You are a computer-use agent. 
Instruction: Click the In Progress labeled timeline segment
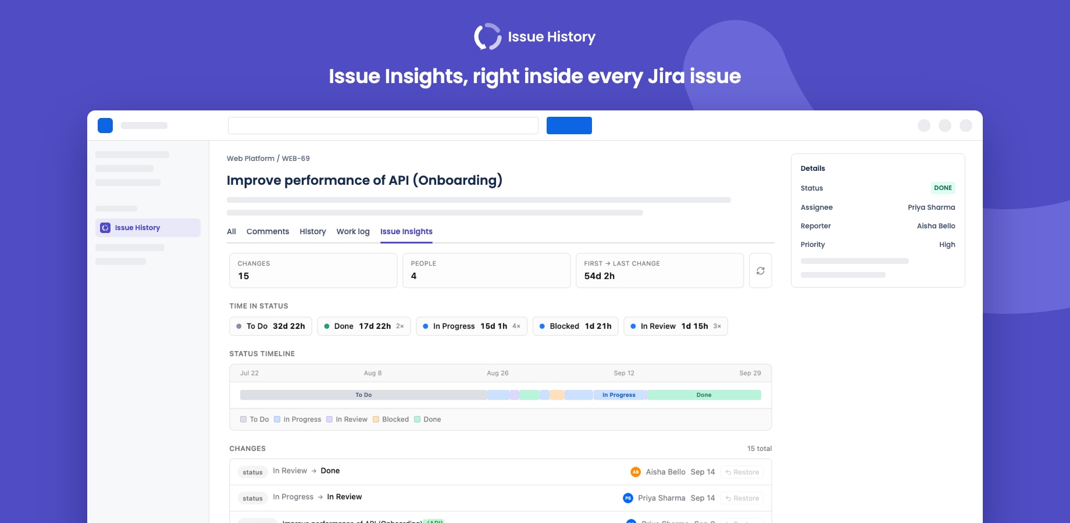click(619, 395)
